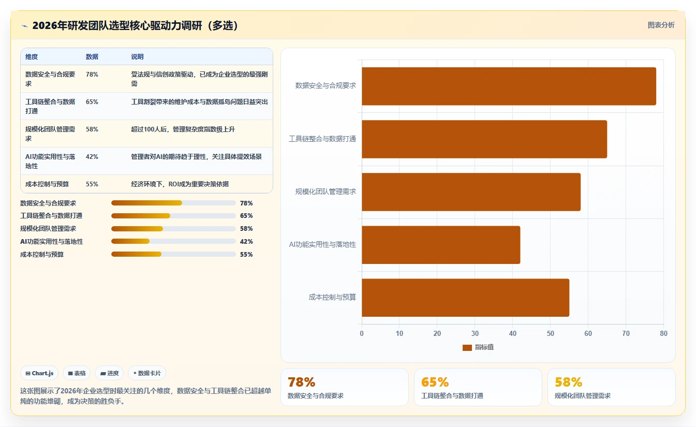Viewport: 696px width, 427px height.
Task: Click the AI功能实用性与落地性 chart bar
Action: pyautogui.click(x=441, y=245)
